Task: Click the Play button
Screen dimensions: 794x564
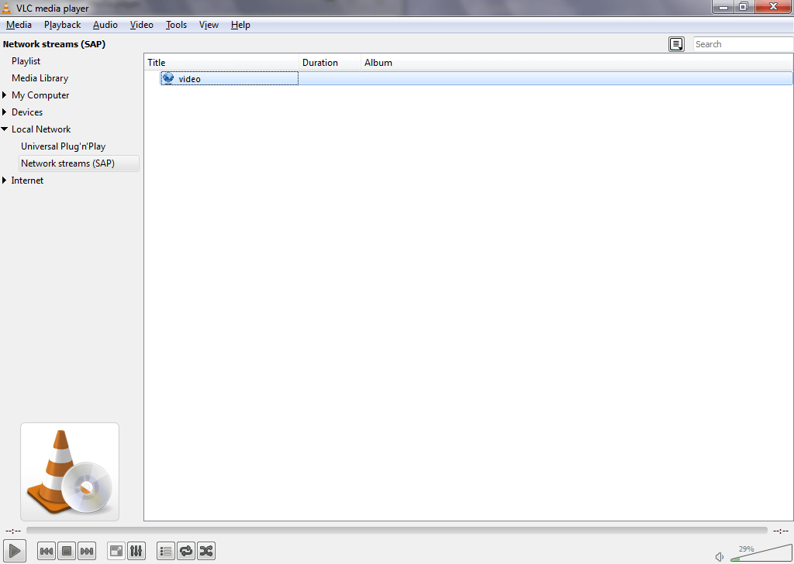Action: (x=14, y=550)
